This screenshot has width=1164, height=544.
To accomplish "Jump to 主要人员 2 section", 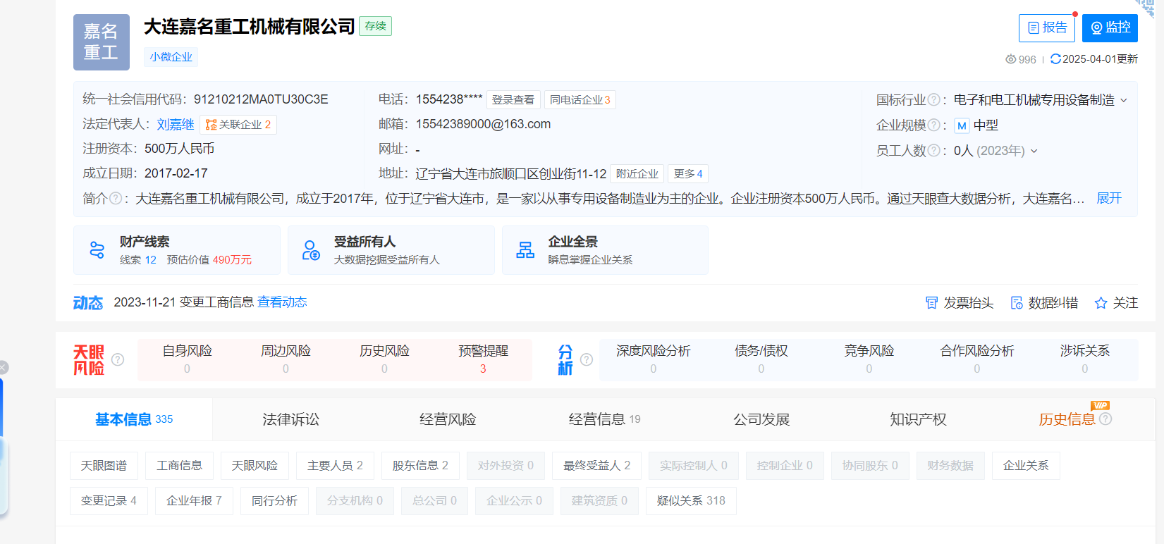I will pos(335,465).
